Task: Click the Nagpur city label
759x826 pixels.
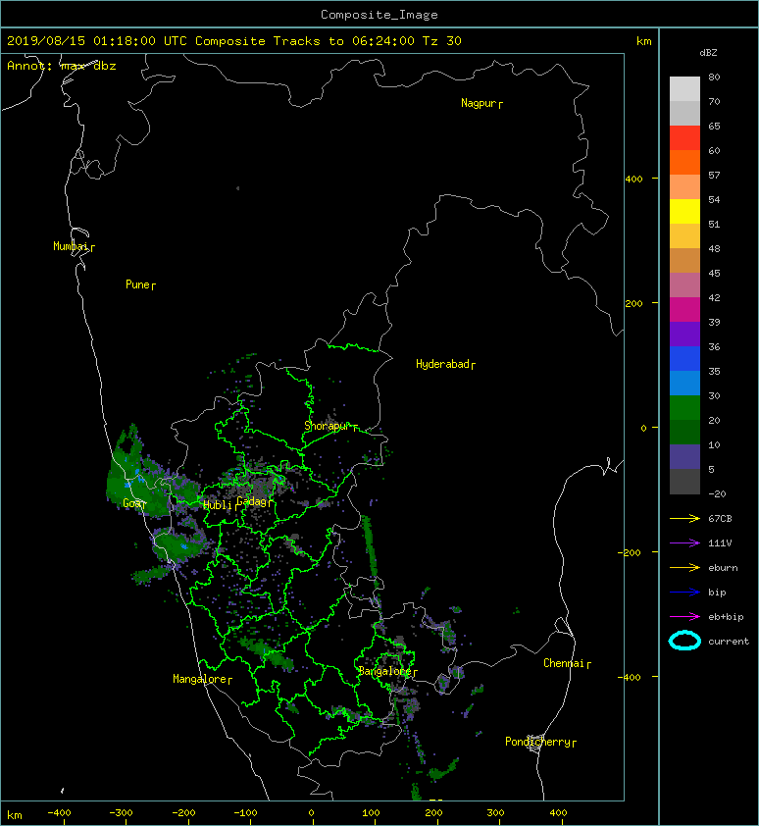Action: 479,103
